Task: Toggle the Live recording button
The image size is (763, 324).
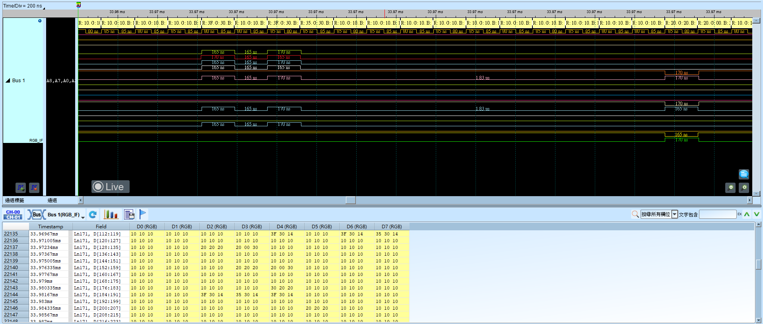Action: pyautogui.click(x=111, y=187)
